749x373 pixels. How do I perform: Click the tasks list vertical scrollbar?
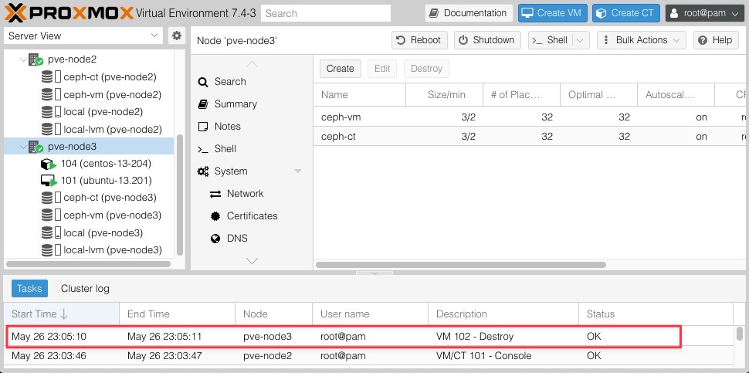point(740,333)
